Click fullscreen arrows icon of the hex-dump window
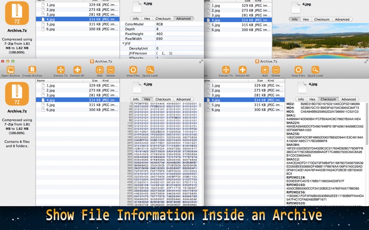Image resolution: width=369 pixels, height=230 pixels. click(x=201, y=62)
